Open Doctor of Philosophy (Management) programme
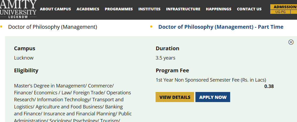 (53, 27)
